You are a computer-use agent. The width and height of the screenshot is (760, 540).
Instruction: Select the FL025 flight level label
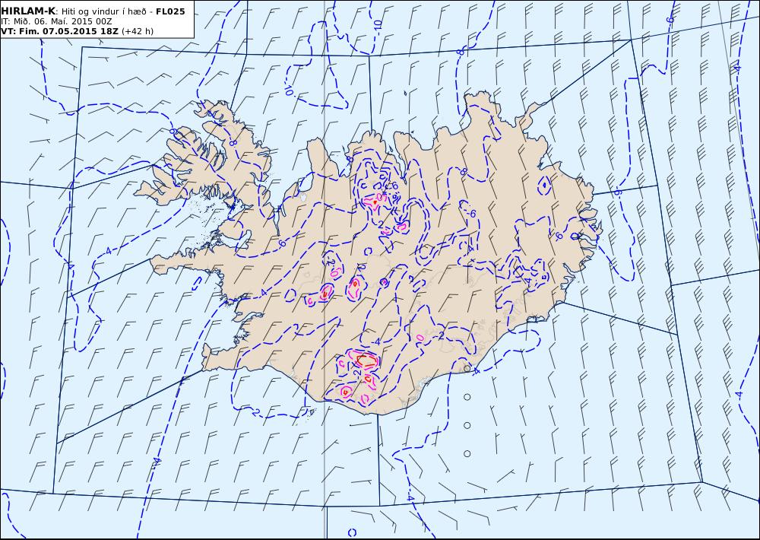pos(170,11)
